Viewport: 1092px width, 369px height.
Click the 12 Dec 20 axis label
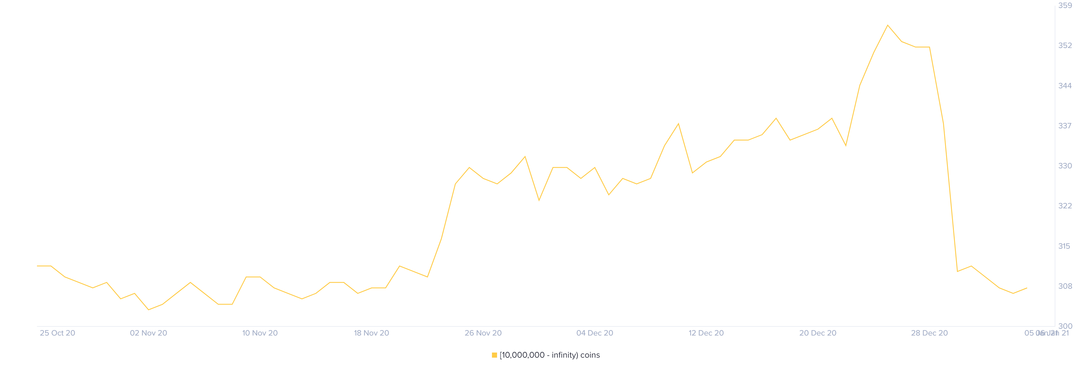pyautogui.click(x=706, y=333)
